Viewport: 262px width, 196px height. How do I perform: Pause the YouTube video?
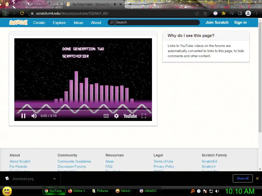[23, 116]
